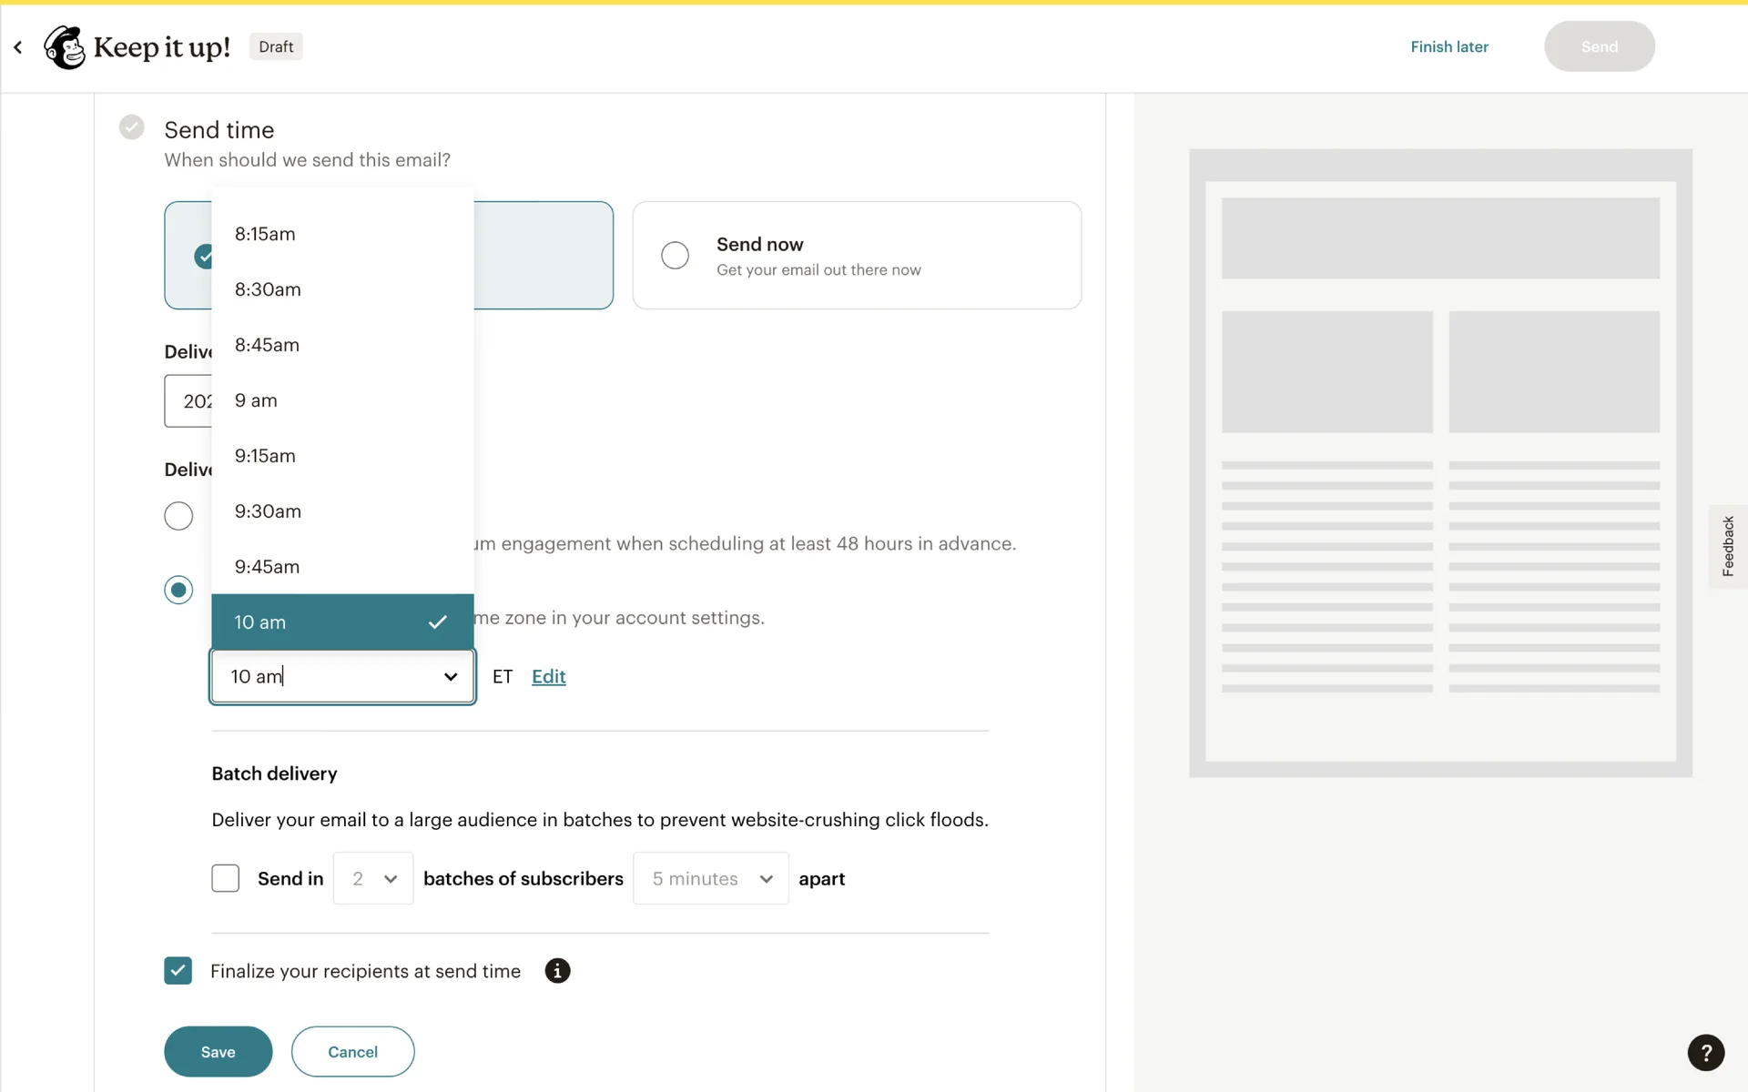Screen dimensions: 1748x1092
Task: Click the email preview thumbnail
Action: pyautogui.click(x=1440, y=462)
